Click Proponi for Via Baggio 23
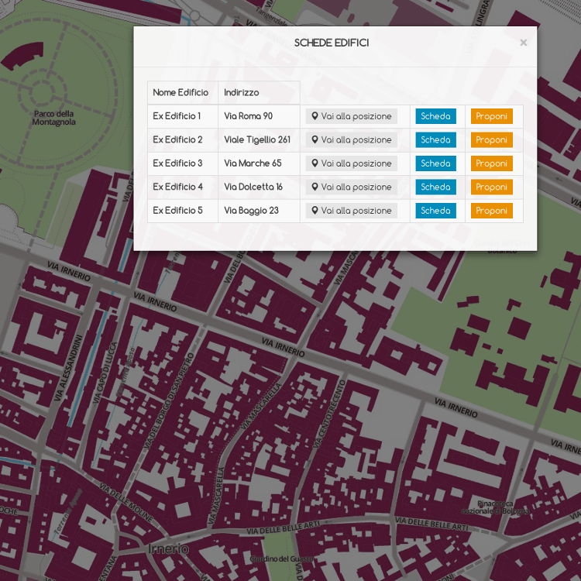The width and height of the screenshot is (581, 581). pos(492,211)
